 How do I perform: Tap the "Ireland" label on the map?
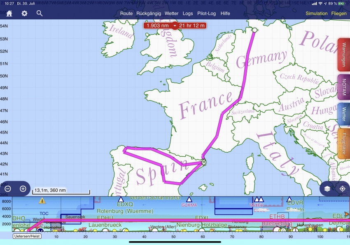[121, 31]
